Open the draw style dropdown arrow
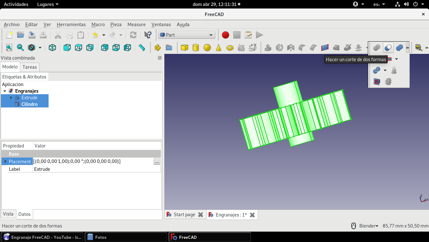 click(40, 48)
